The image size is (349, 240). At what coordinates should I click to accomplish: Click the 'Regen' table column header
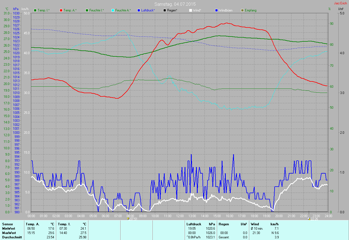coord(223,224)
